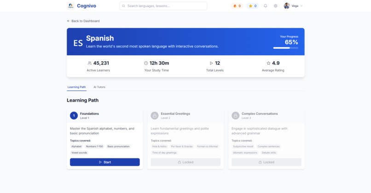Click Locked button on Essential Greetings
The image size is (371, 193).
tap(185, 162)
